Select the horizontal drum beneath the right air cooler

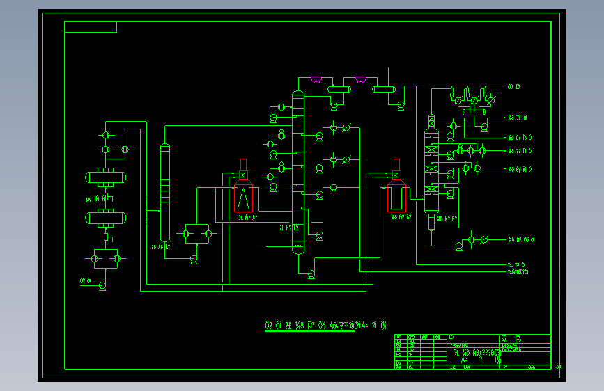(384, 89)
